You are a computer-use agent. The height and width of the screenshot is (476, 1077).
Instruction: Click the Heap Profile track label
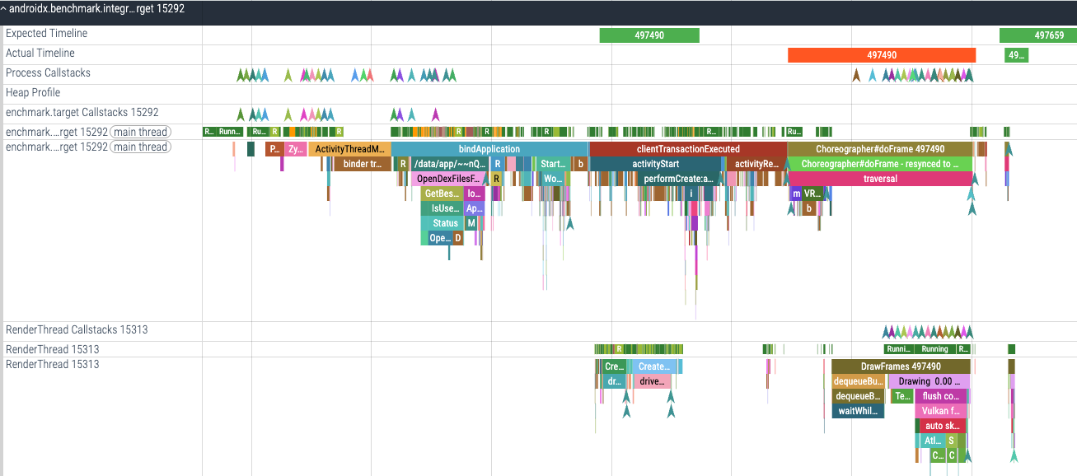pyautogui.click(x=33, y=93)
